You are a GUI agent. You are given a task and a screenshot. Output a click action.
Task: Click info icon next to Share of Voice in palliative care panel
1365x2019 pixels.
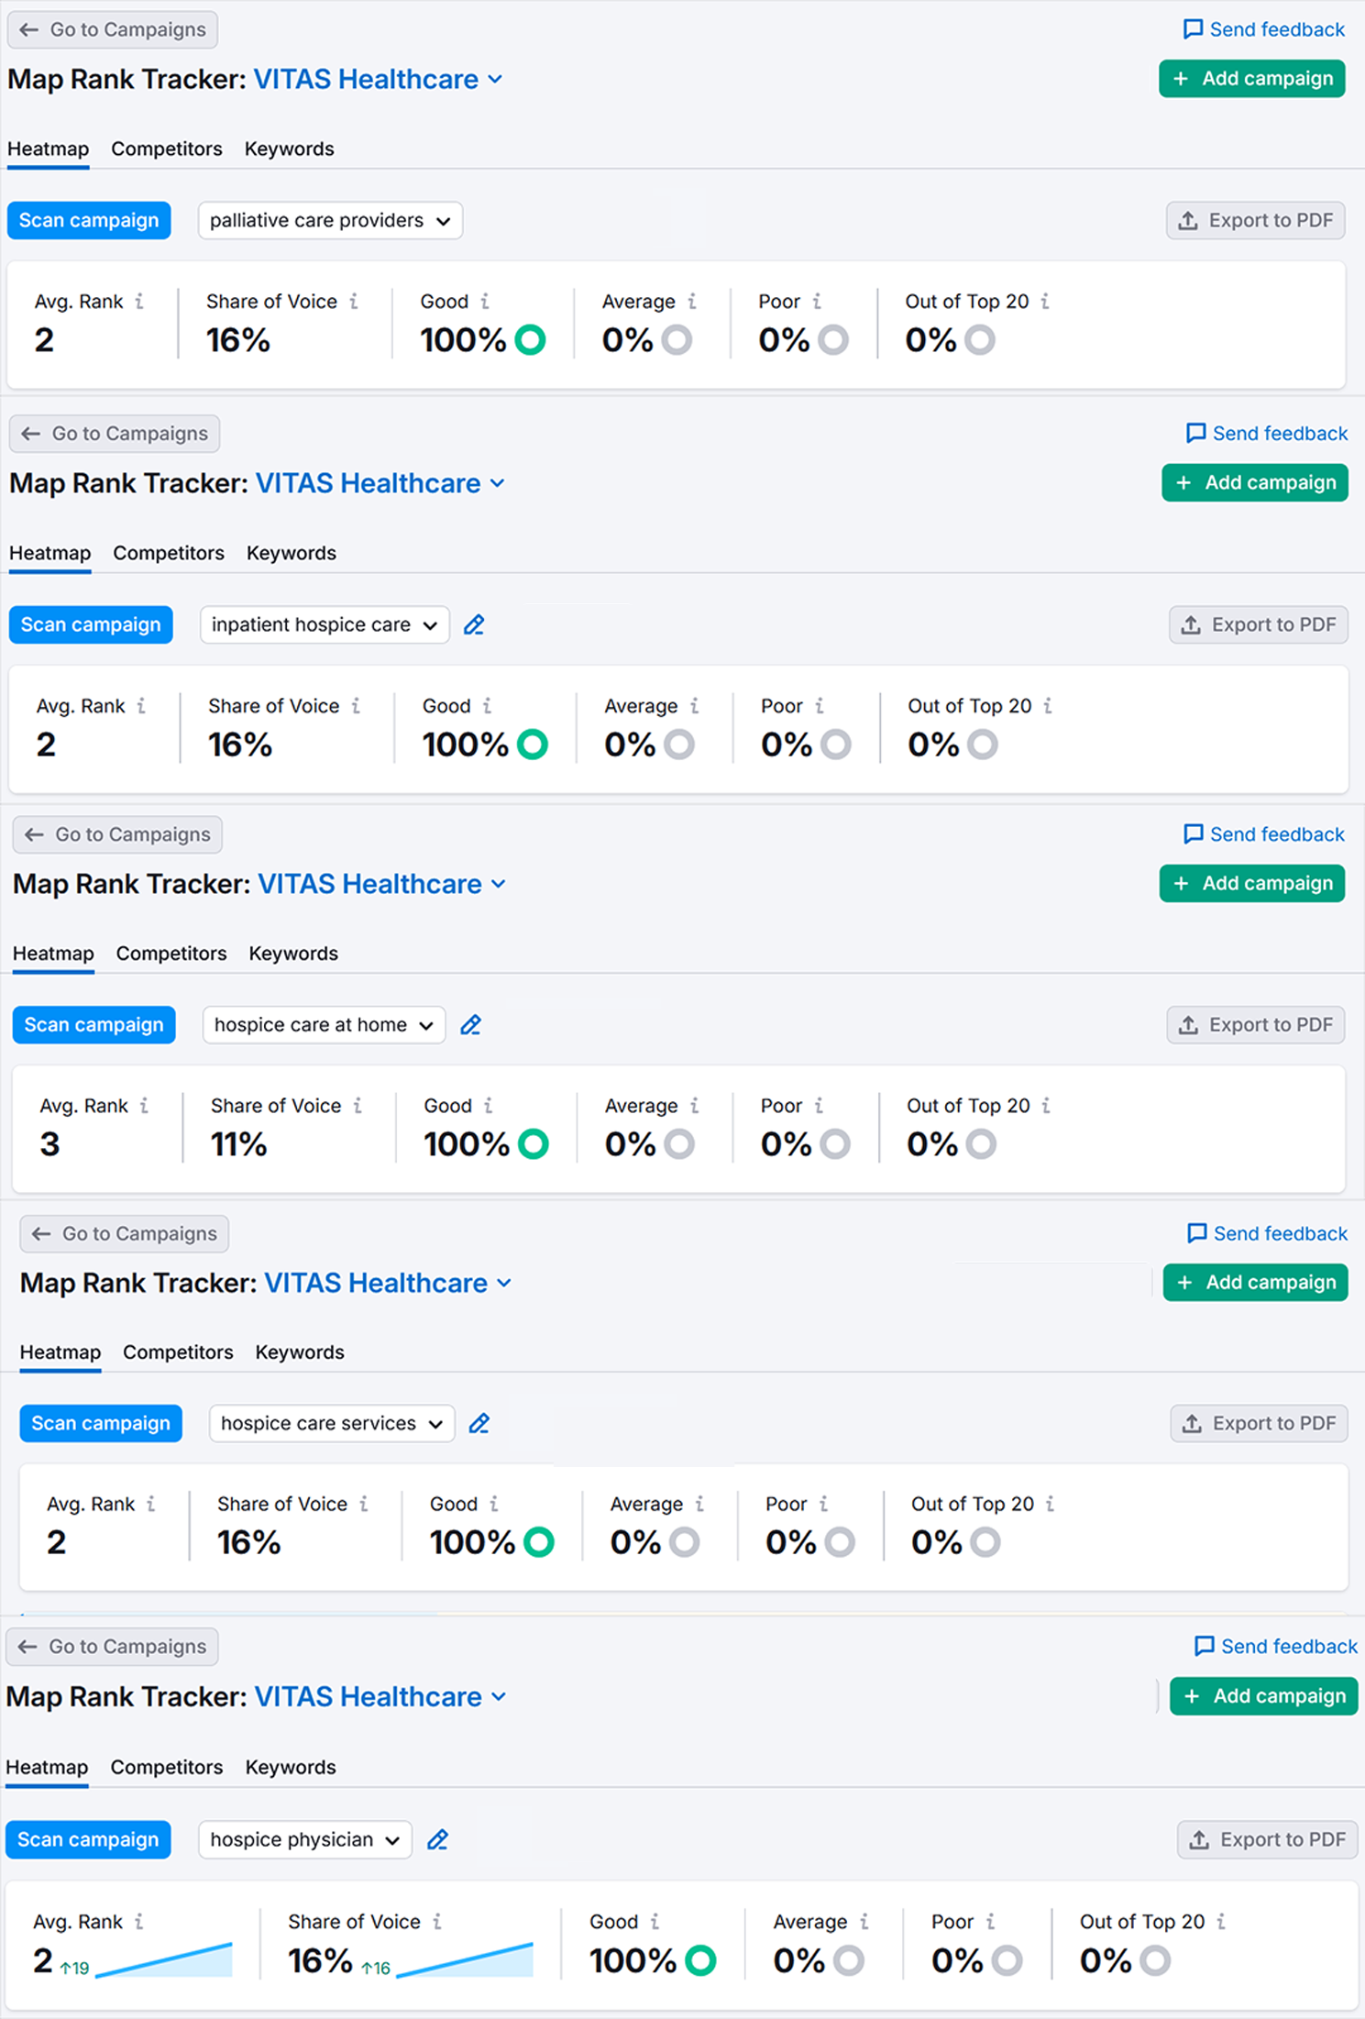click(354, 302)
